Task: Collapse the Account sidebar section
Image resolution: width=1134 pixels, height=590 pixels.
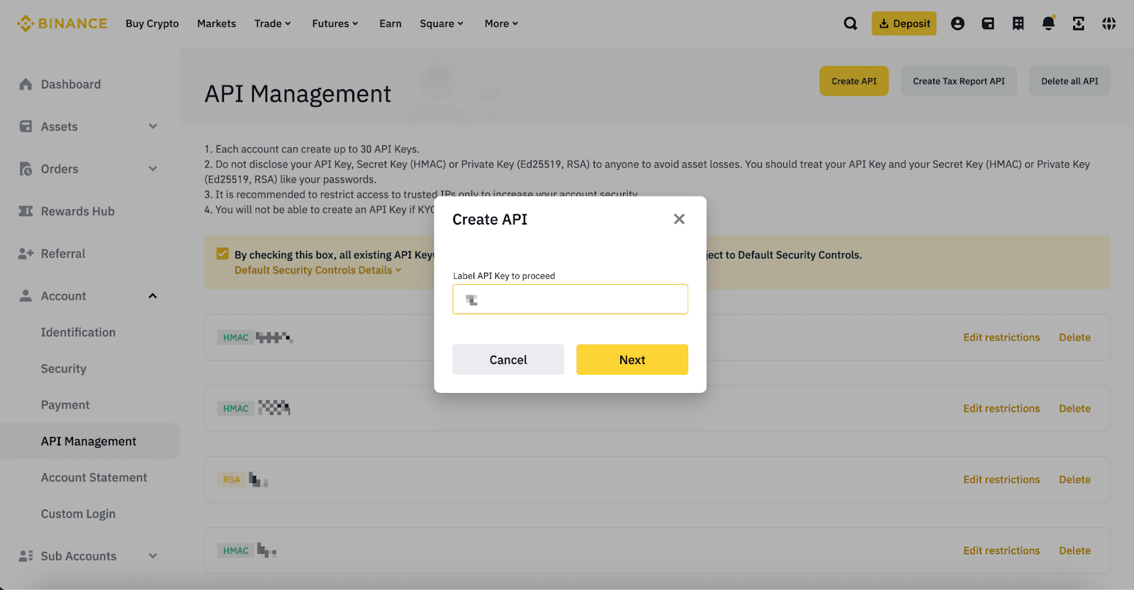Action: (152, 296)
